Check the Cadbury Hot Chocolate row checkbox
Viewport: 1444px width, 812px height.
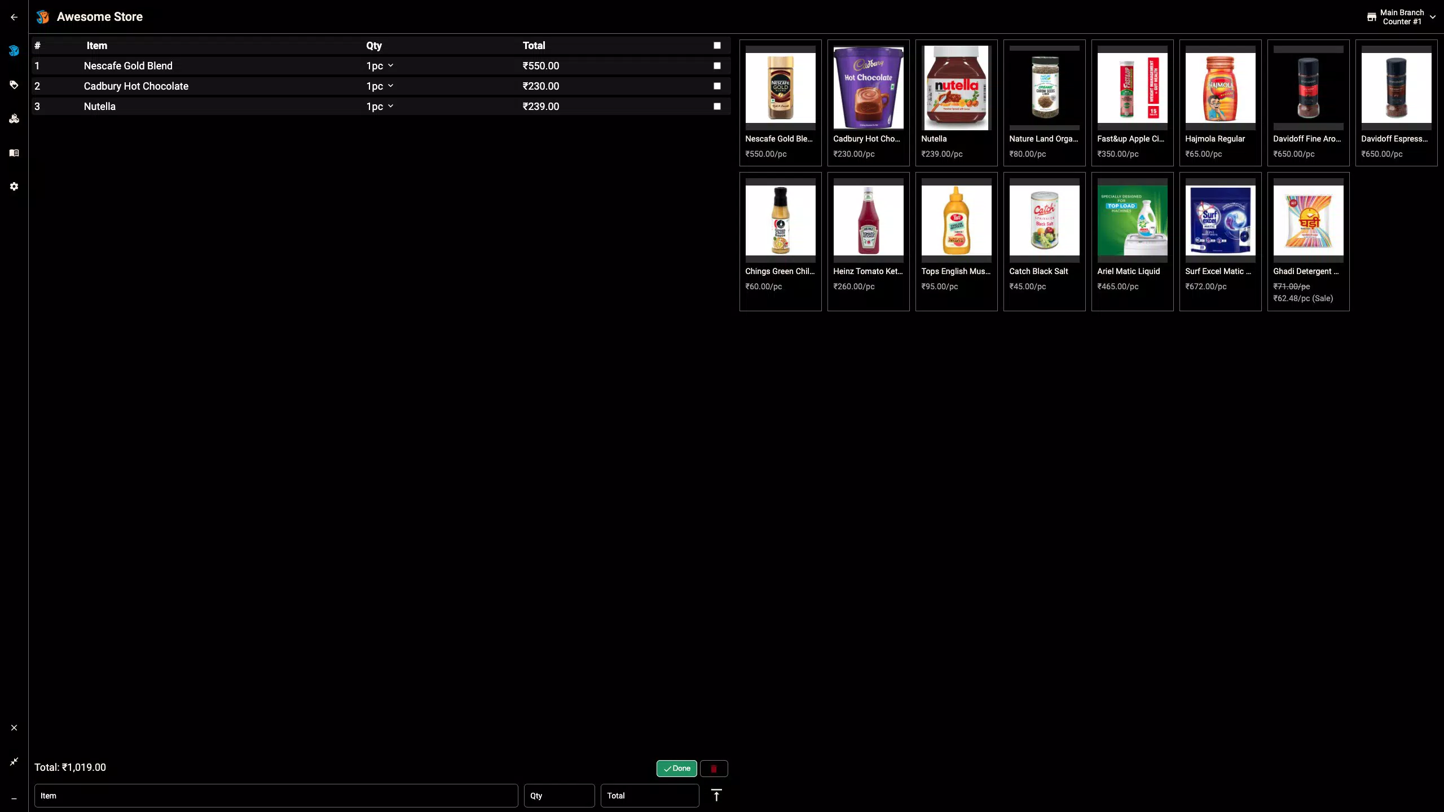717,86
